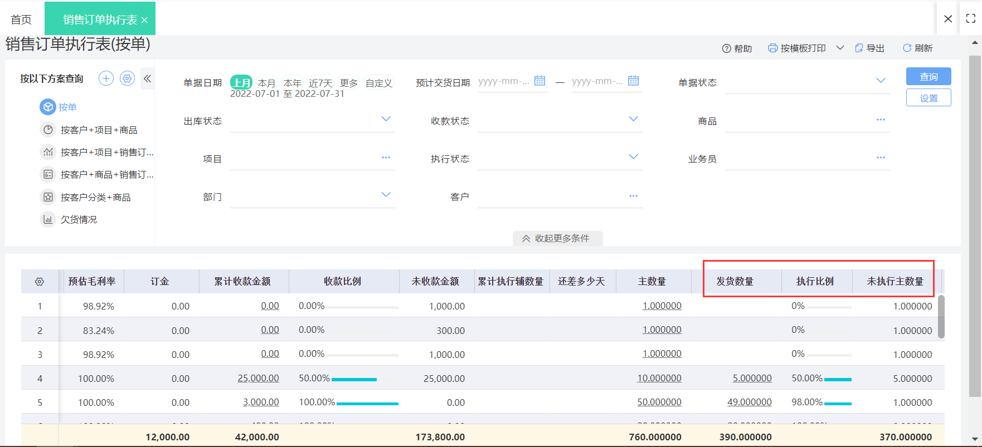982x447 pixels.
Task: Click the 25,000.00 累计收款金额 link
Action: (x=258, y=378)
